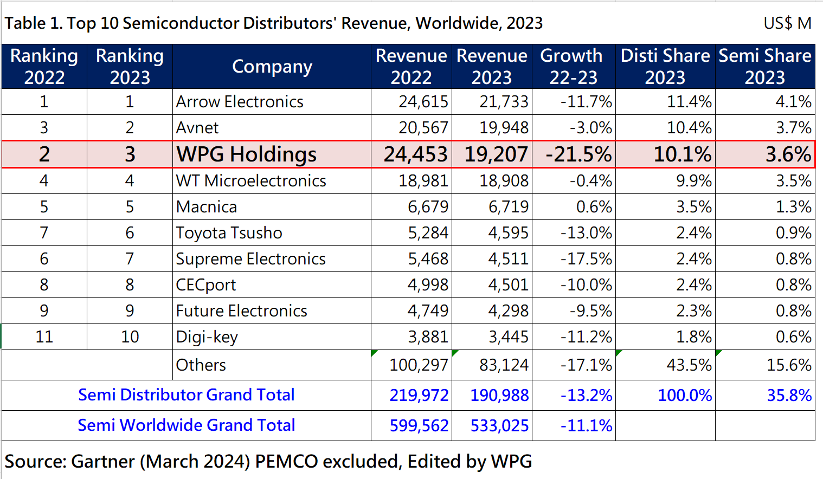This screenshot has height=479, width=823.
Task: Click the Semi Worldwide Grand Total label
Action: (x=186, y=425)
